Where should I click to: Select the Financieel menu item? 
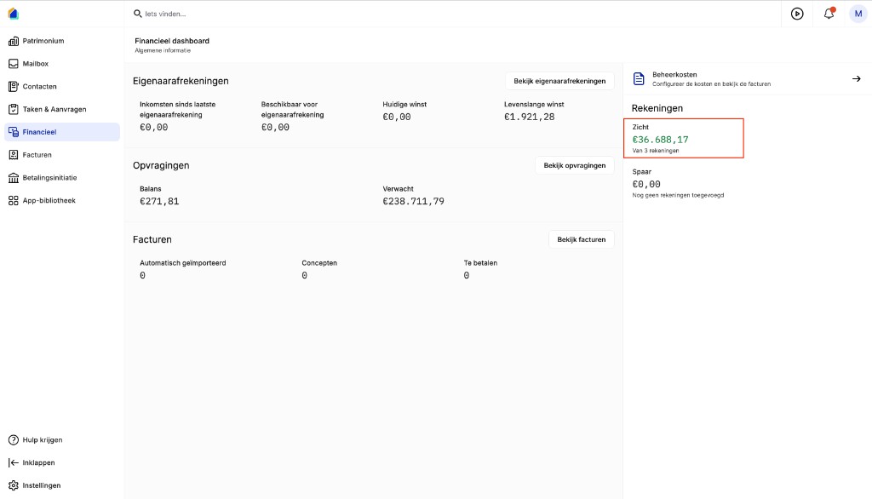[61, 132]
